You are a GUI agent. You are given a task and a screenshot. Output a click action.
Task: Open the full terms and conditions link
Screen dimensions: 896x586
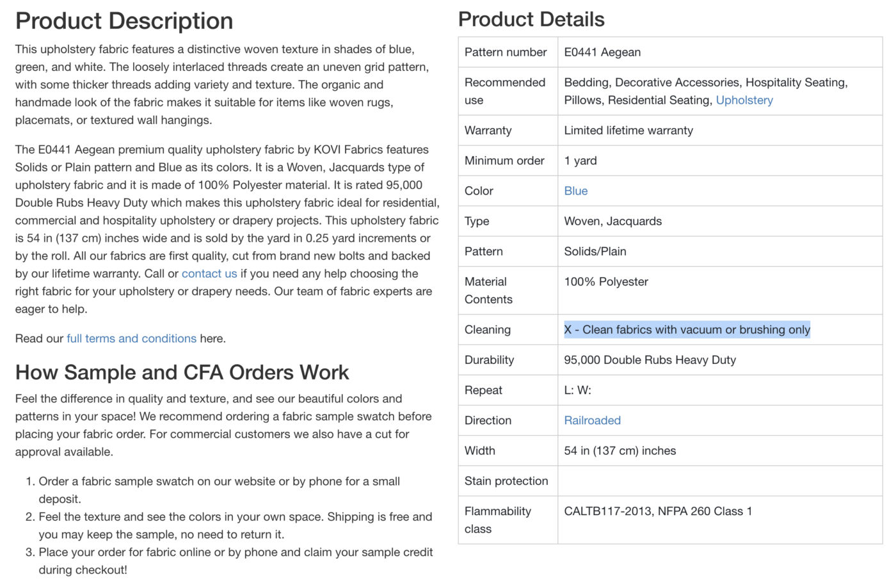click(131, 338)
